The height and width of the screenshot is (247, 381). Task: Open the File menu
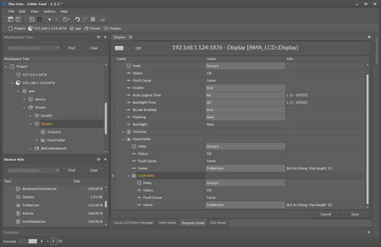[11, 12]
